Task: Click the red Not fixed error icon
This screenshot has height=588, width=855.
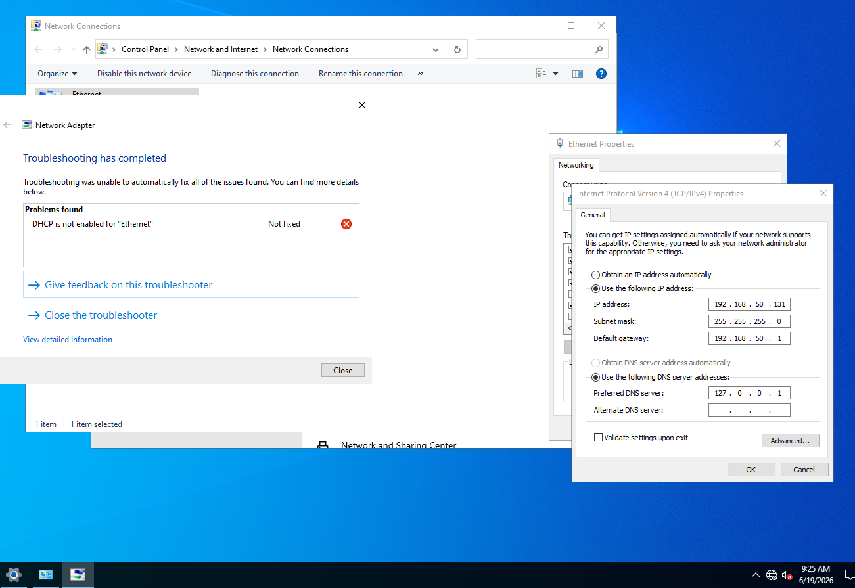Action: click(346, 224)
